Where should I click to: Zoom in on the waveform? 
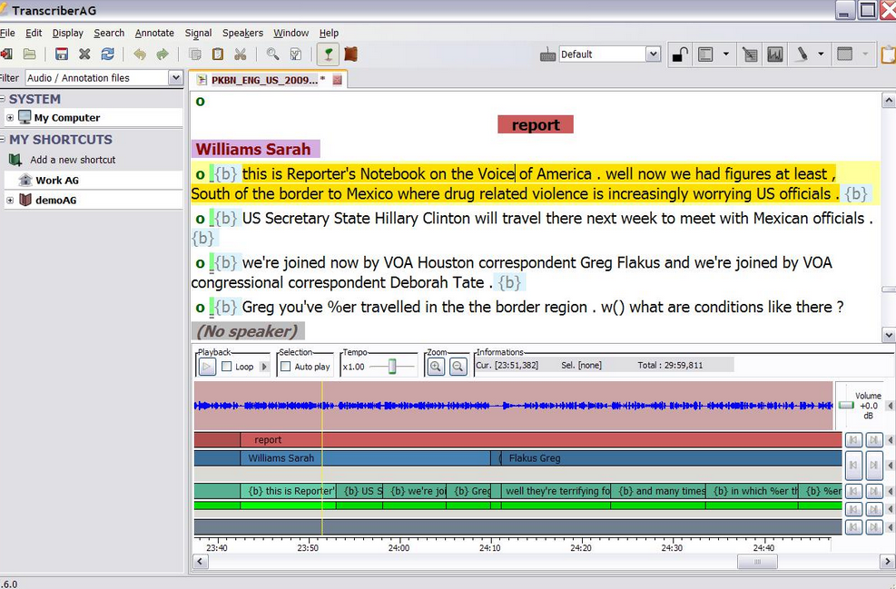click(436, 367)
